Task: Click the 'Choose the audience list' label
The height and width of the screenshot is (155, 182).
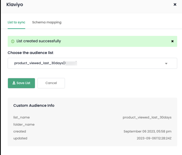Action: point(30,53)
